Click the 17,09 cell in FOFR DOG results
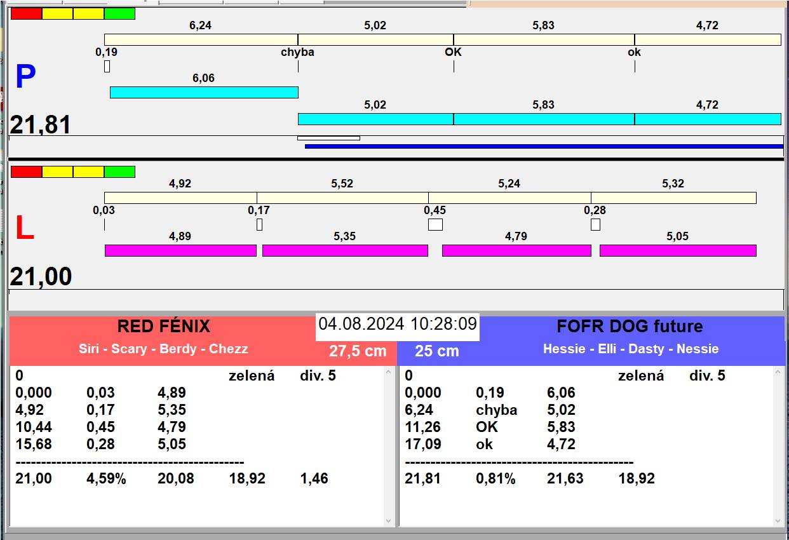789x540 pixels. [423, 445]
